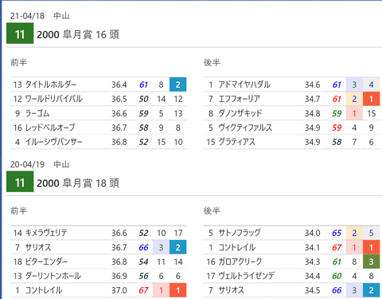The image size is (382, 299).
Task: Click the time 34.0 for サトノフラッグ
Action: pyautogui.click(x=312, y=233)
